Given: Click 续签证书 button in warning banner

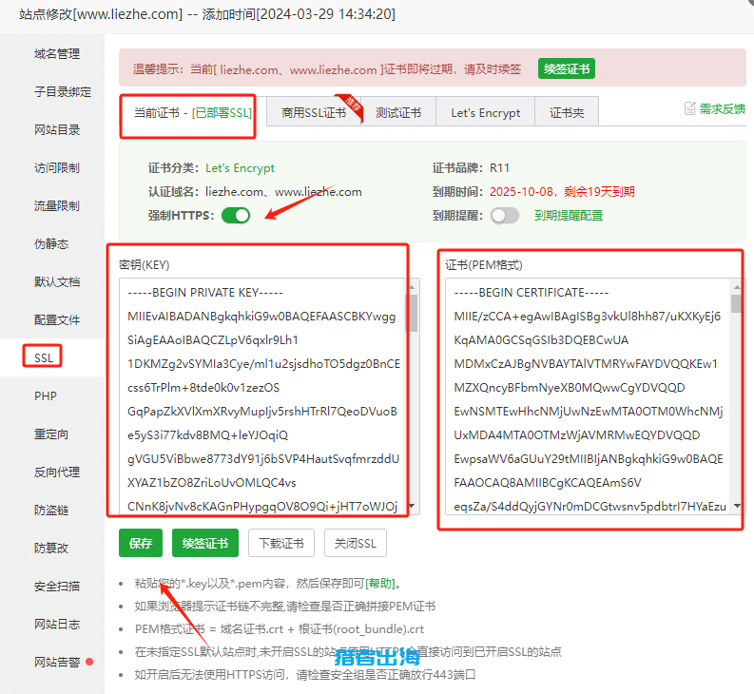Looking at the screenshot, I should tap(567, 68).
